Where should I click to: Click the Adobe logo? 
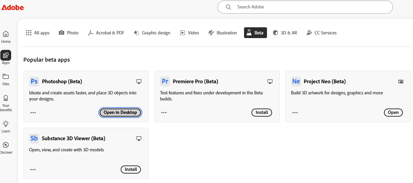click(13, 7)
